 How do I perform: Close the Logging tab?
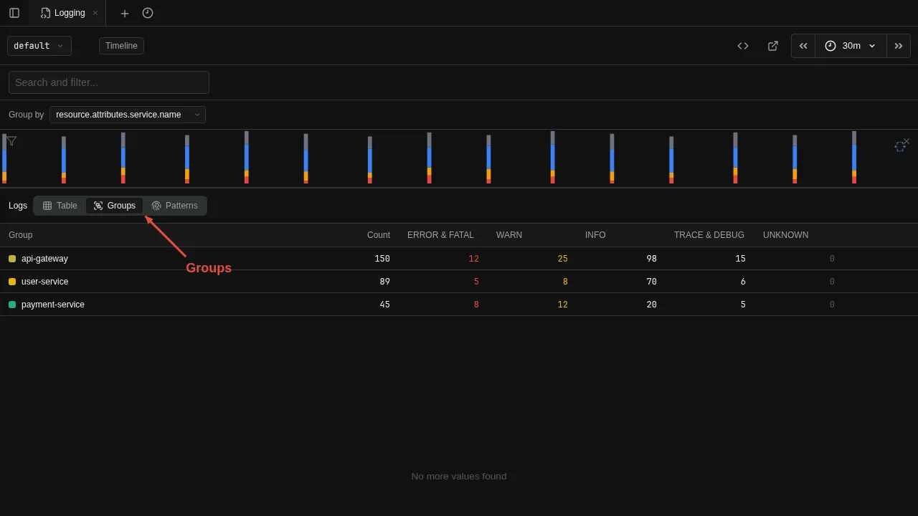click(95, 13)
